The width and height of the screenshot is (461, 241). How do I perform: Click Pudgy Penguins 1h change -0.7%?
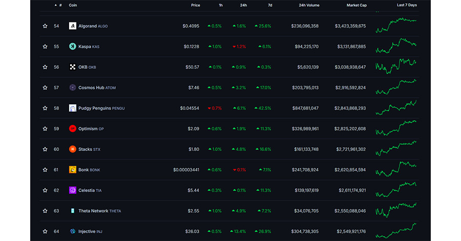click(215, 108)
